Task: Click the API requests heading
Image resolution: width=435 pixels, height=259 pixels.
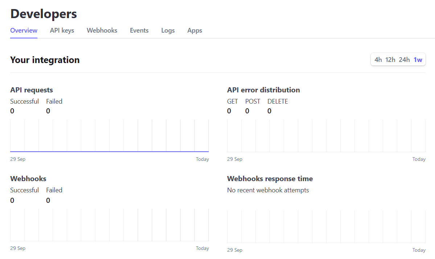Action: 32,90
